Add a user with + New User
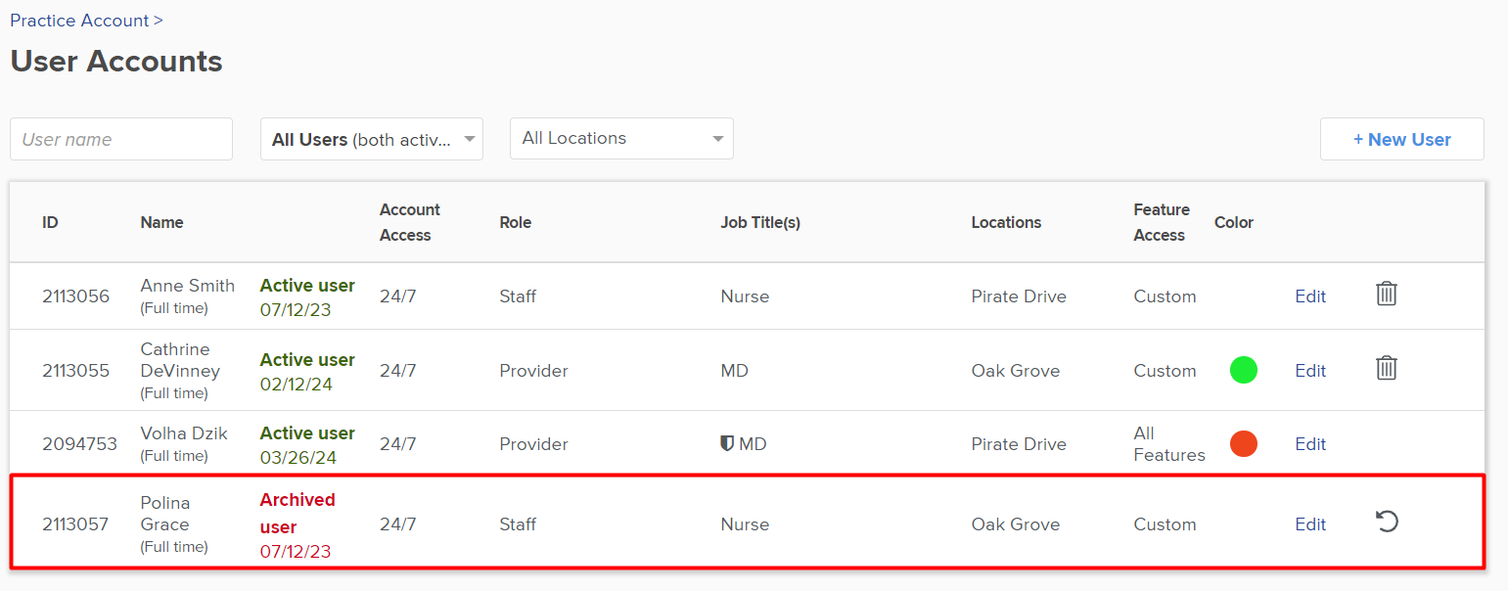This screenshot has height=591, width=1508. click(x=1401, y=139)
